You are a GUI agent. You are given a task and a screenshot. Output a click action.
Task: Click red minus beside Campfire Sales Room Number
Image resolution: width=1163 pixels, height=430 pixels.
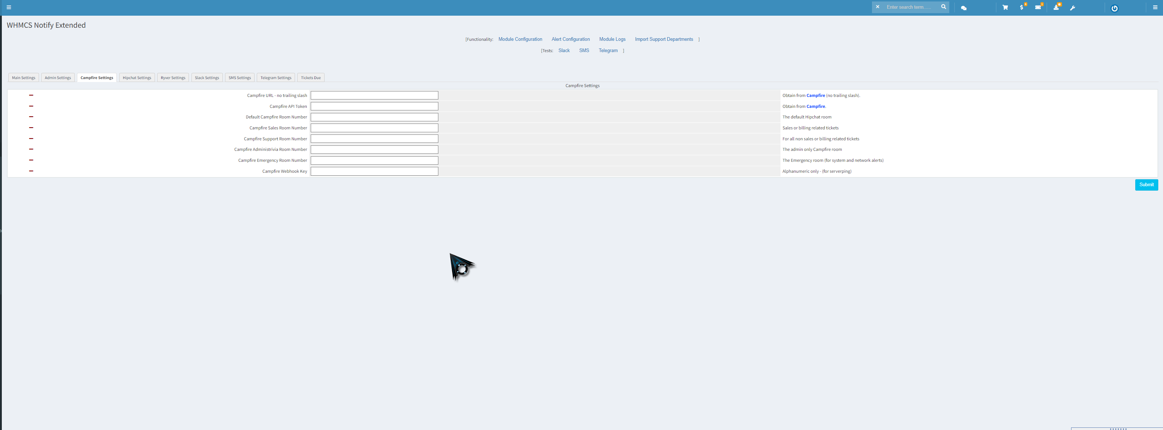[x=31, y=128]
